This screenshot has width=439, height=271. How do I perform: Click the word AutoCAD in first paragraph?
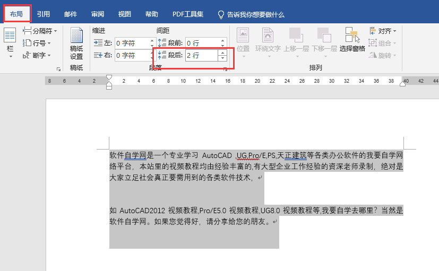[x=217, y=155]
